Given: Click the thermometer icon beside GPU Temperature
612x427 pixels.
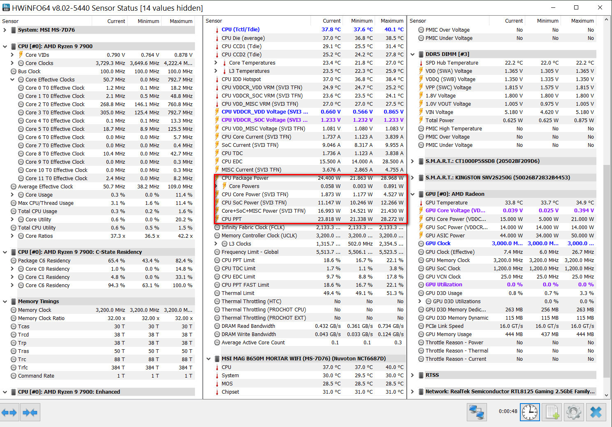Looking at the screenshot, I should point(421,203).
